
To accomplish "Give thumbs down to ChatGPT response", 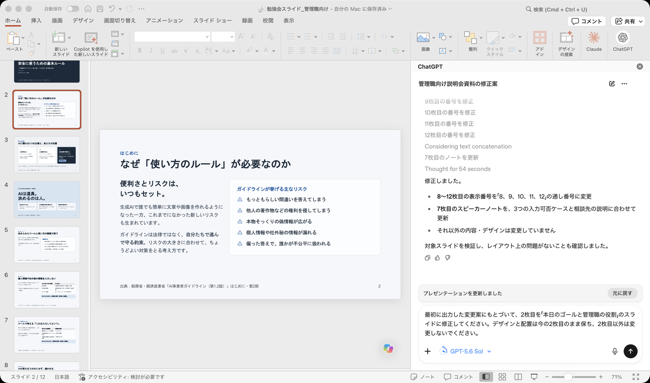I will tap(448, 258).
